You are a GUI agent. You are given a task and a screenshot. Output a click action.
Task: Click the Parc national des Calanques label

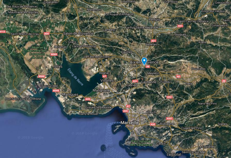(x=141, y=143)
